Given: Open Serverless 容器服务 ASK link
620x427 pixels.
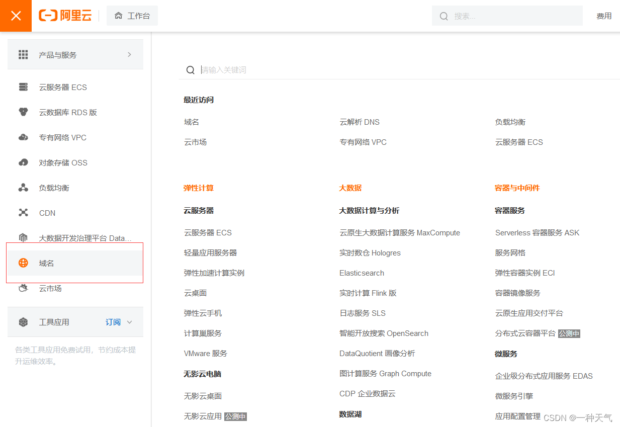Looking at the screenshot, I should tap(537, 232).
